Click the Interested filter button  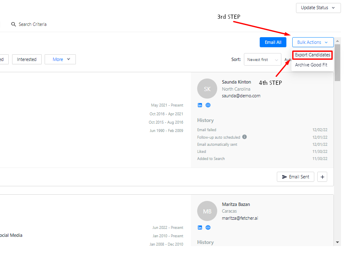[27, 59]
